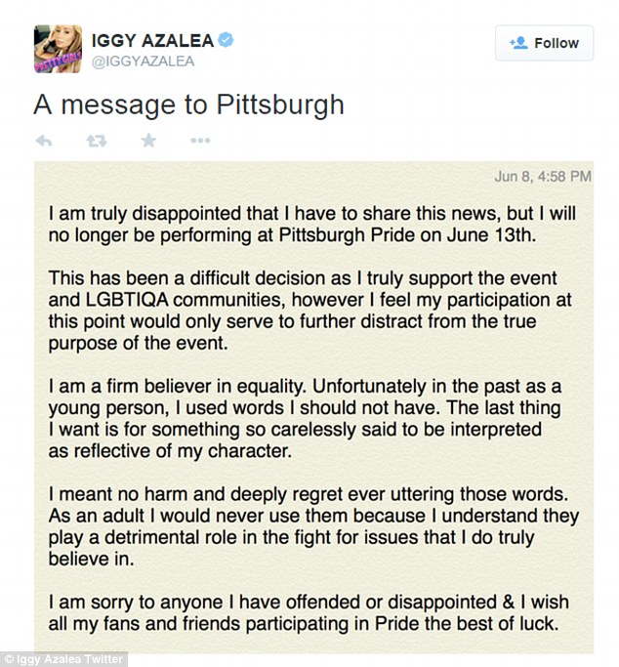Click the add-person icon in Follow button
This screenshot has height=667, width=619.
518,43
